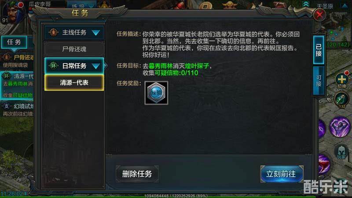Image resolution: width=352 pixels, height=198 pixels.
Task: Collapse the 日常任务 dropdown arrow
Action: (96, 66)
